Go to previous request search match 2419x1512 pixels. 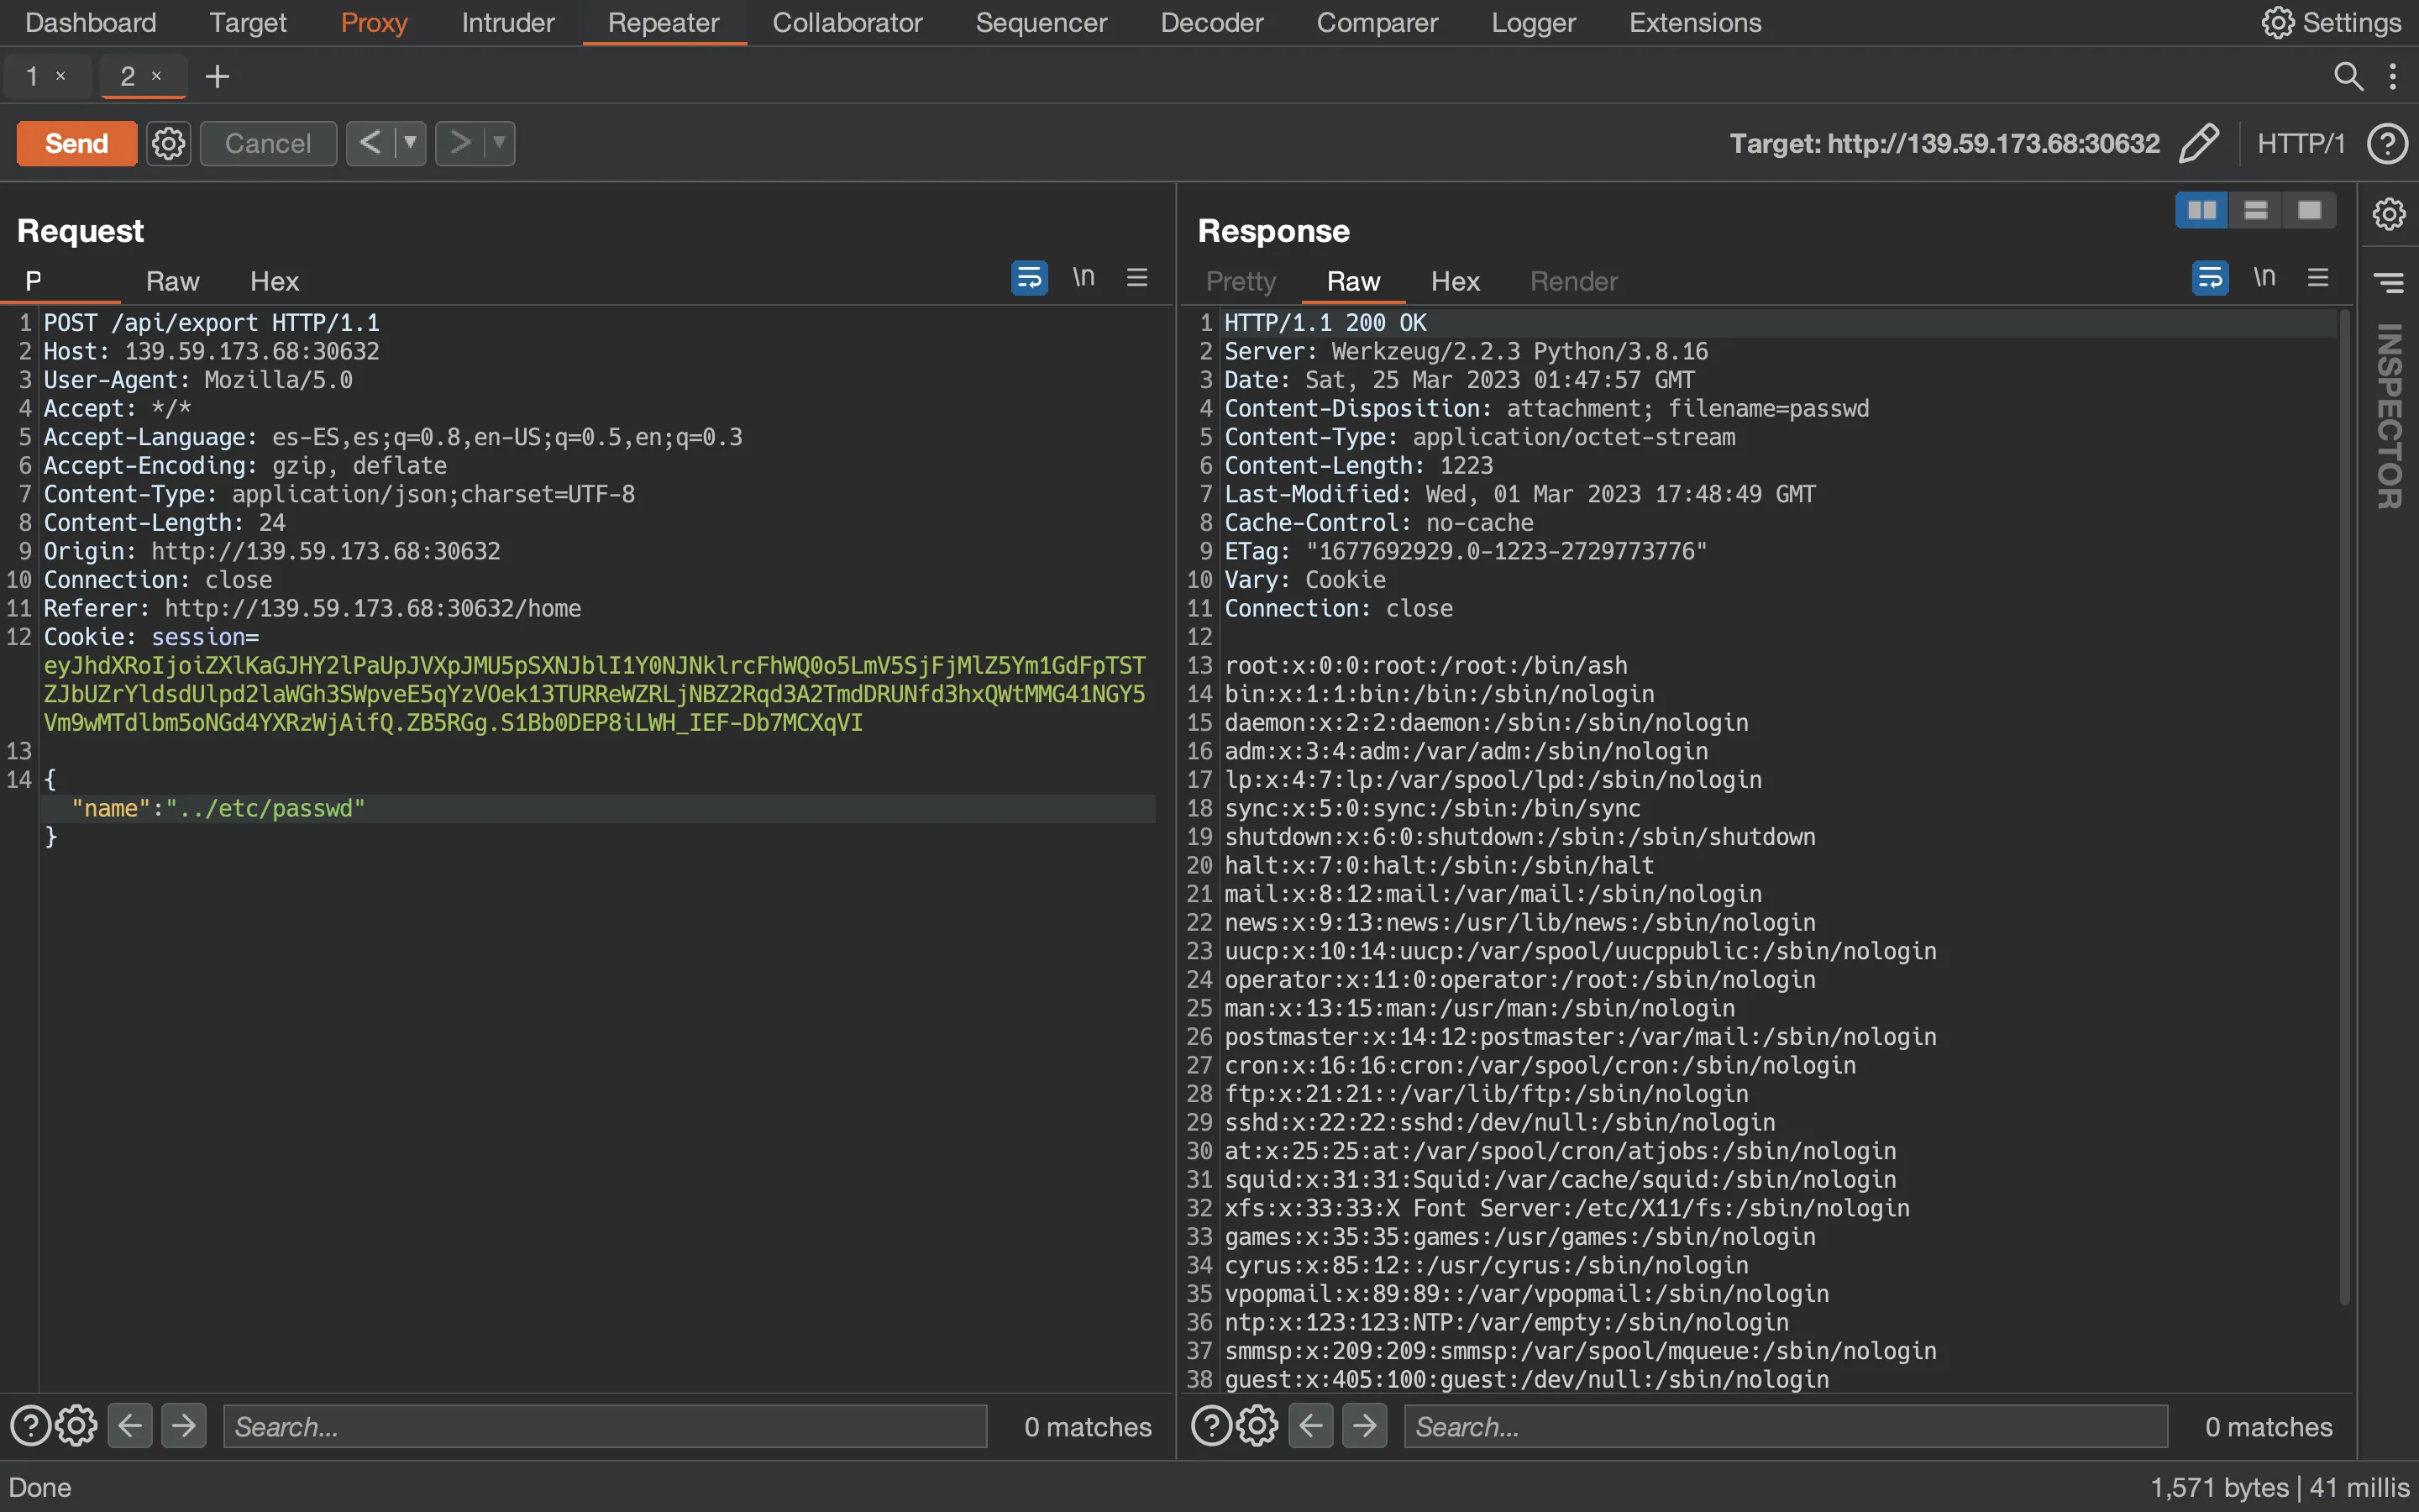[x=130, y=1426]
